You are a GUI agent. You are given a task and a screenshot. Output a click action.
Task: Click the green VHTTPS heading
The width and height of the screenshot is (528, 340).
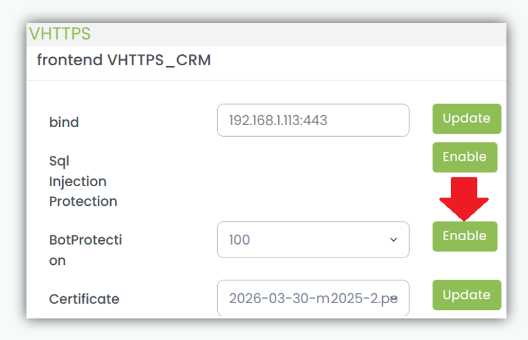(x=60, y=33)
